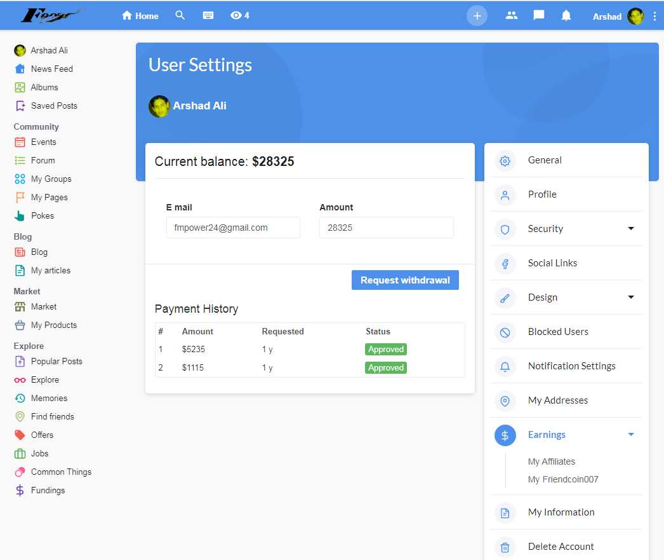664x560 pixels.
Task: Click Approved status for $1115 payment
Action: coord(386,367)
